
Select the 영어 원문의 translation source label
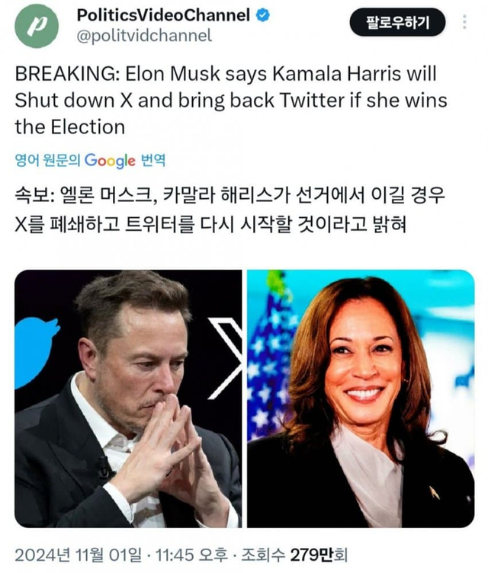[x=47, y=161]
